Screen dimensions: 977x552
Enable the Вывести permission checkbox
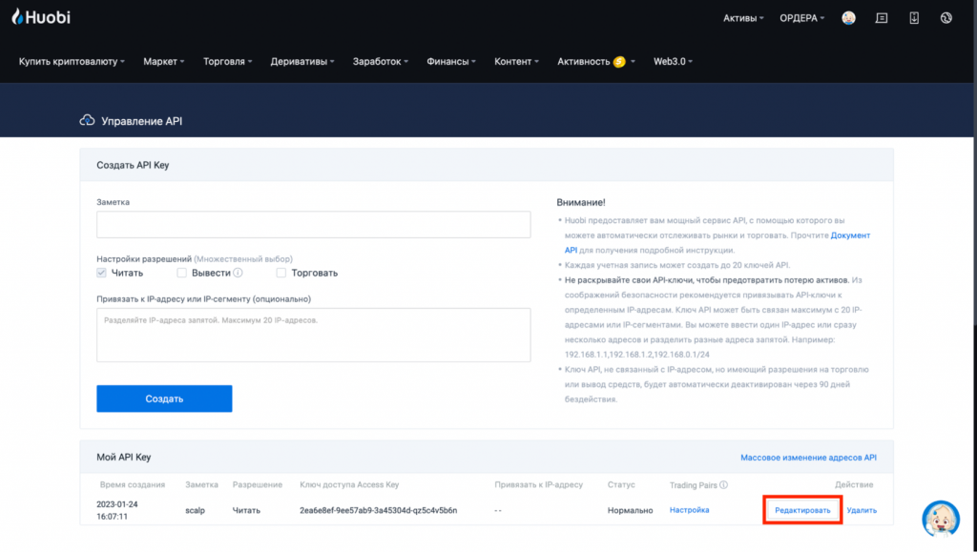181,273
